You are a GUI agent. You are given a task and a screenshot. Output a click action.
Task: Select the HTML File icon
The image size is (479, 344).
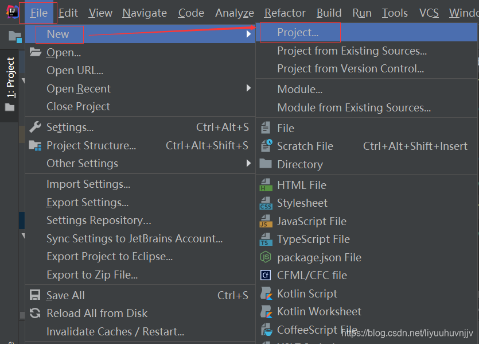tap(266, 185)
